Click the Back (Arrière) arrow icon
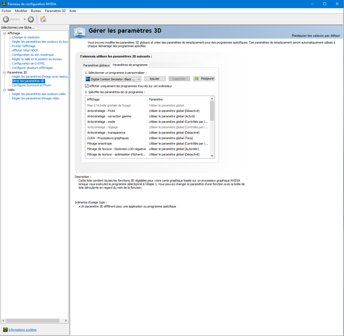 (x=6, y=19)
